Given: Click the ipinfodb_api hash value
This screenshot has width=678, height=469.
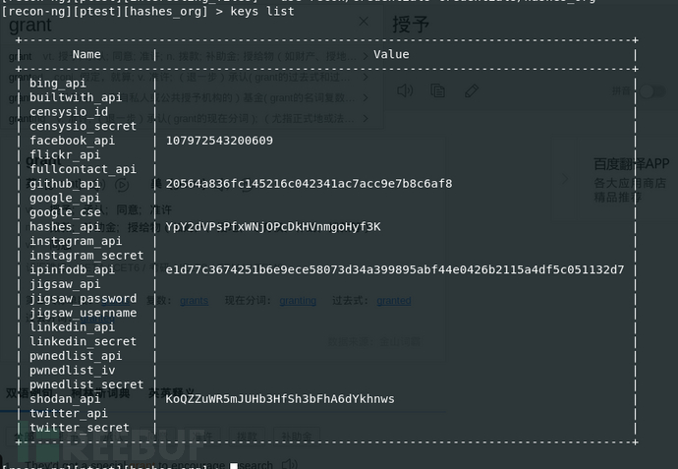Looking at the screenshot, I should click(x=394, y=269).
